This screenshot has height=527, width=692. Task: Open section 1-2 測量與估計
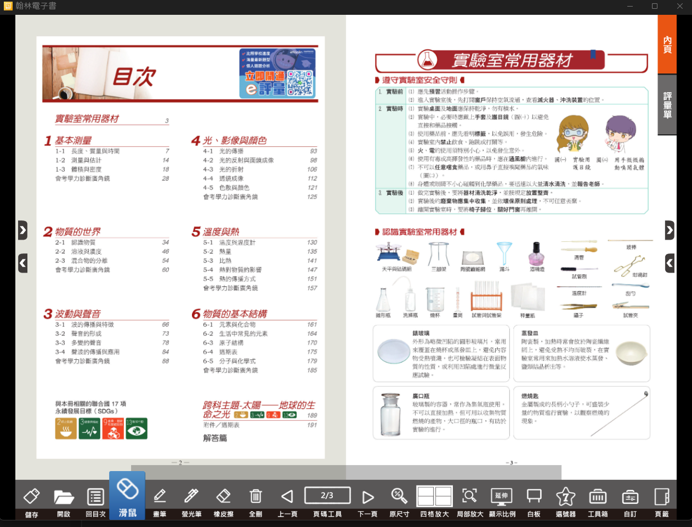(x=112, y=160)
